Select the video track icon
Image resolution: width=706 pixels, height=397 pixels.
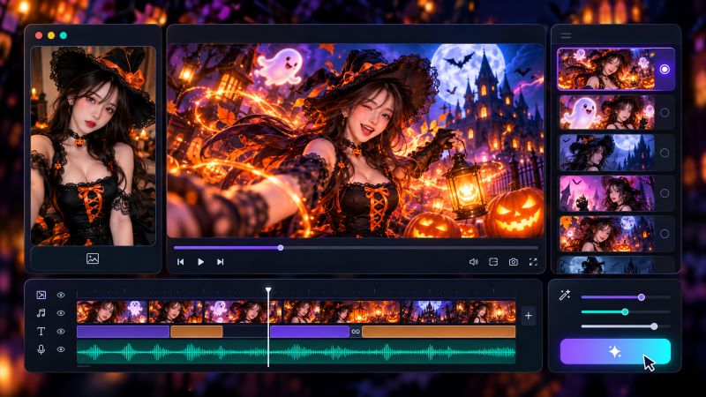click(x=41, y=295)
